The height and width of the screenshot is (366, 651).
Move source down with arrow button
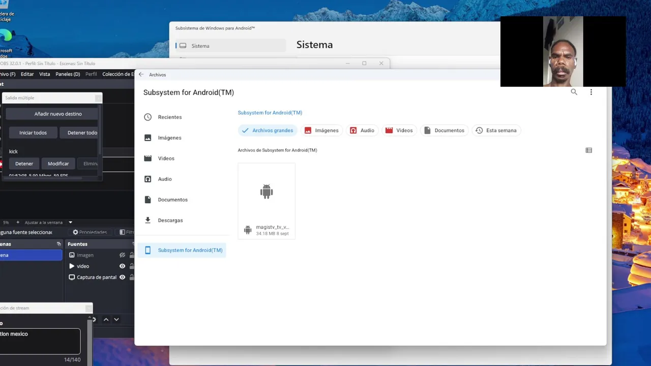coord(116,319)
